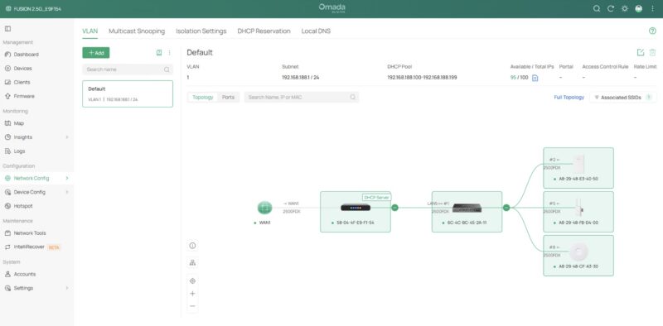Expand the Settings submenu
This screenshot has height=326, width=663.
[x=67, y=288]
